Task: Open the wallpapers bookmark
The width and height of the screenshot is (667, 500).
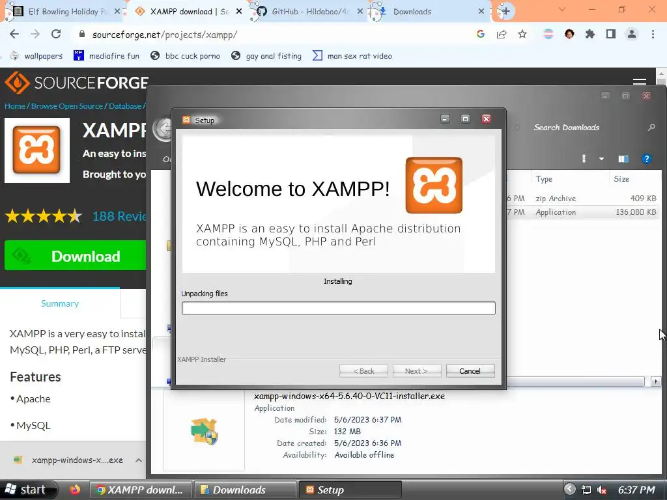Action: (x=36, y=56)
